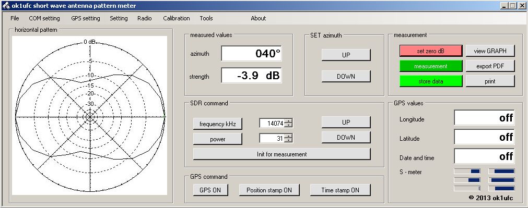Open the COM setting menu
528x208 pixels.
[44, 18]
